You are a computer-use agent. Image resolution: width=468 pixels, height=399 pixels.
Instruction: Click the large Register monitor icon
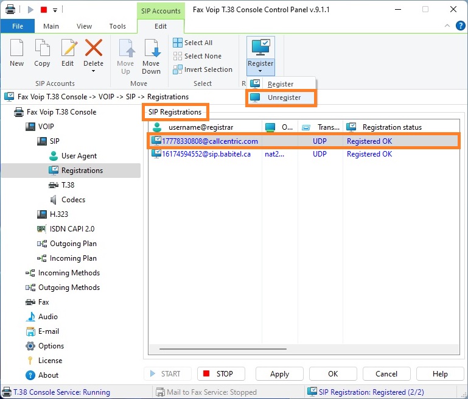point(260,47)
